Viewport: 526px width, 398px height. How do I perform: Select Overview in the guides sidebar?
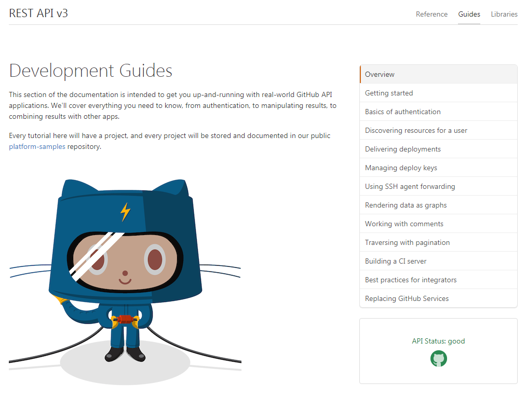point(380,74)
